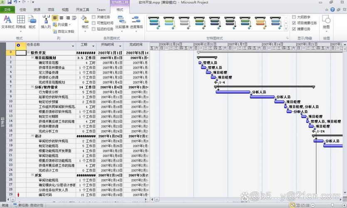
Task: Uncheck the 项目摘要任务 checkbox
Action: point(294,23)
